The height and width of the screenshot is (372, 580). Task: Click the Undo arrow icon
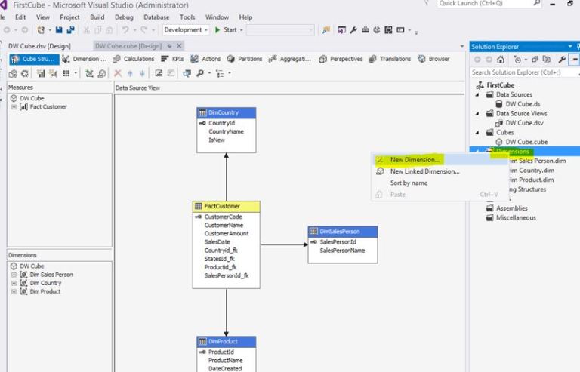pyautogui.click(x=125, y=30)
